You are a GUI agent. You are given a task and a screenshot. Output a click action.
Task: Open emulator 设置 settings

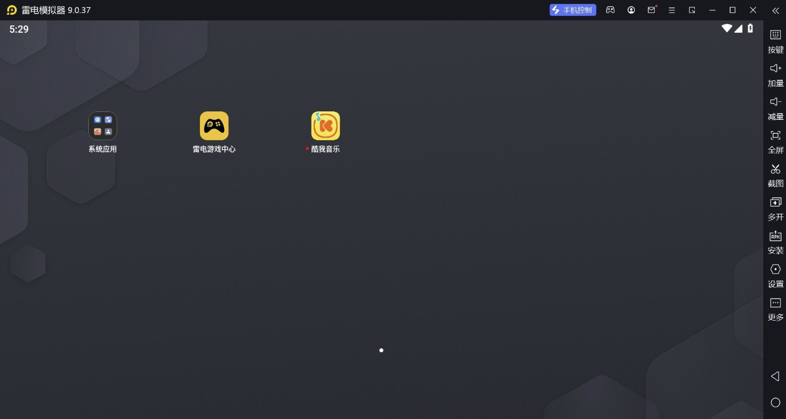pos(775,275)
